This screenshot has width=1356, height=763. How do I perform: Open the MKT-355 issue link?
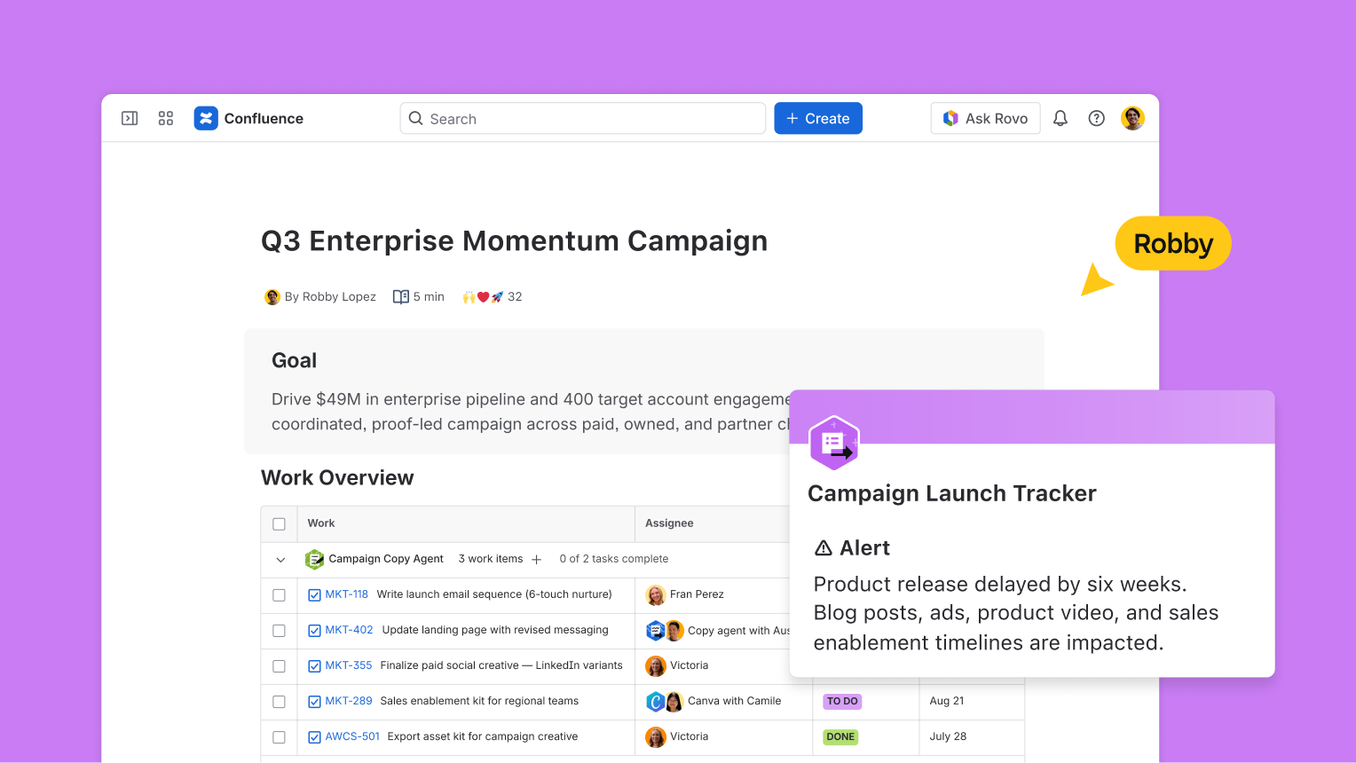[349, 665]
